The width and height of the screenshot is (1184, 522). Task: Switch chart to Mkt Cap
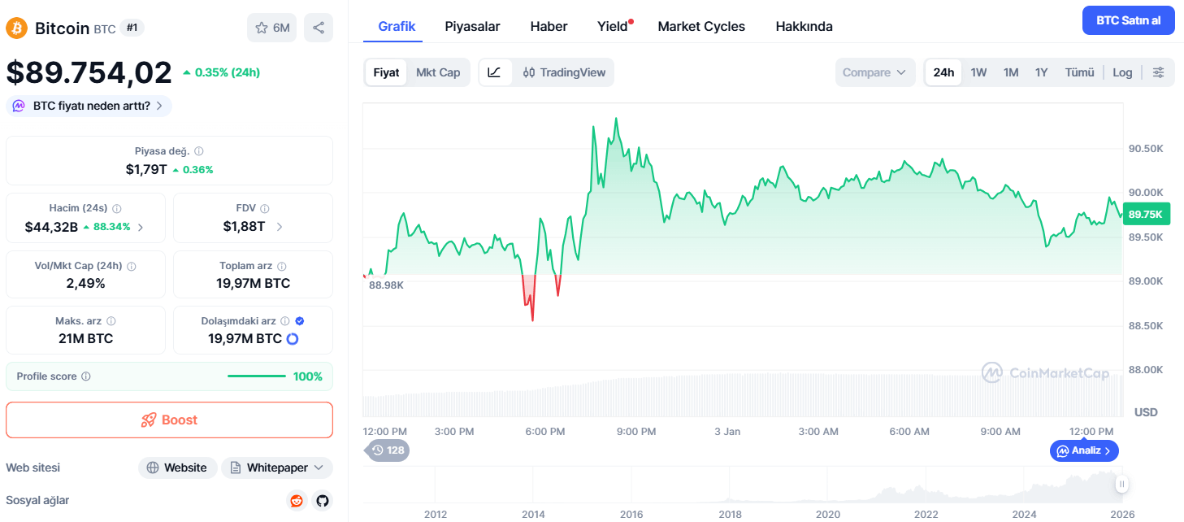tap(438, 72)
